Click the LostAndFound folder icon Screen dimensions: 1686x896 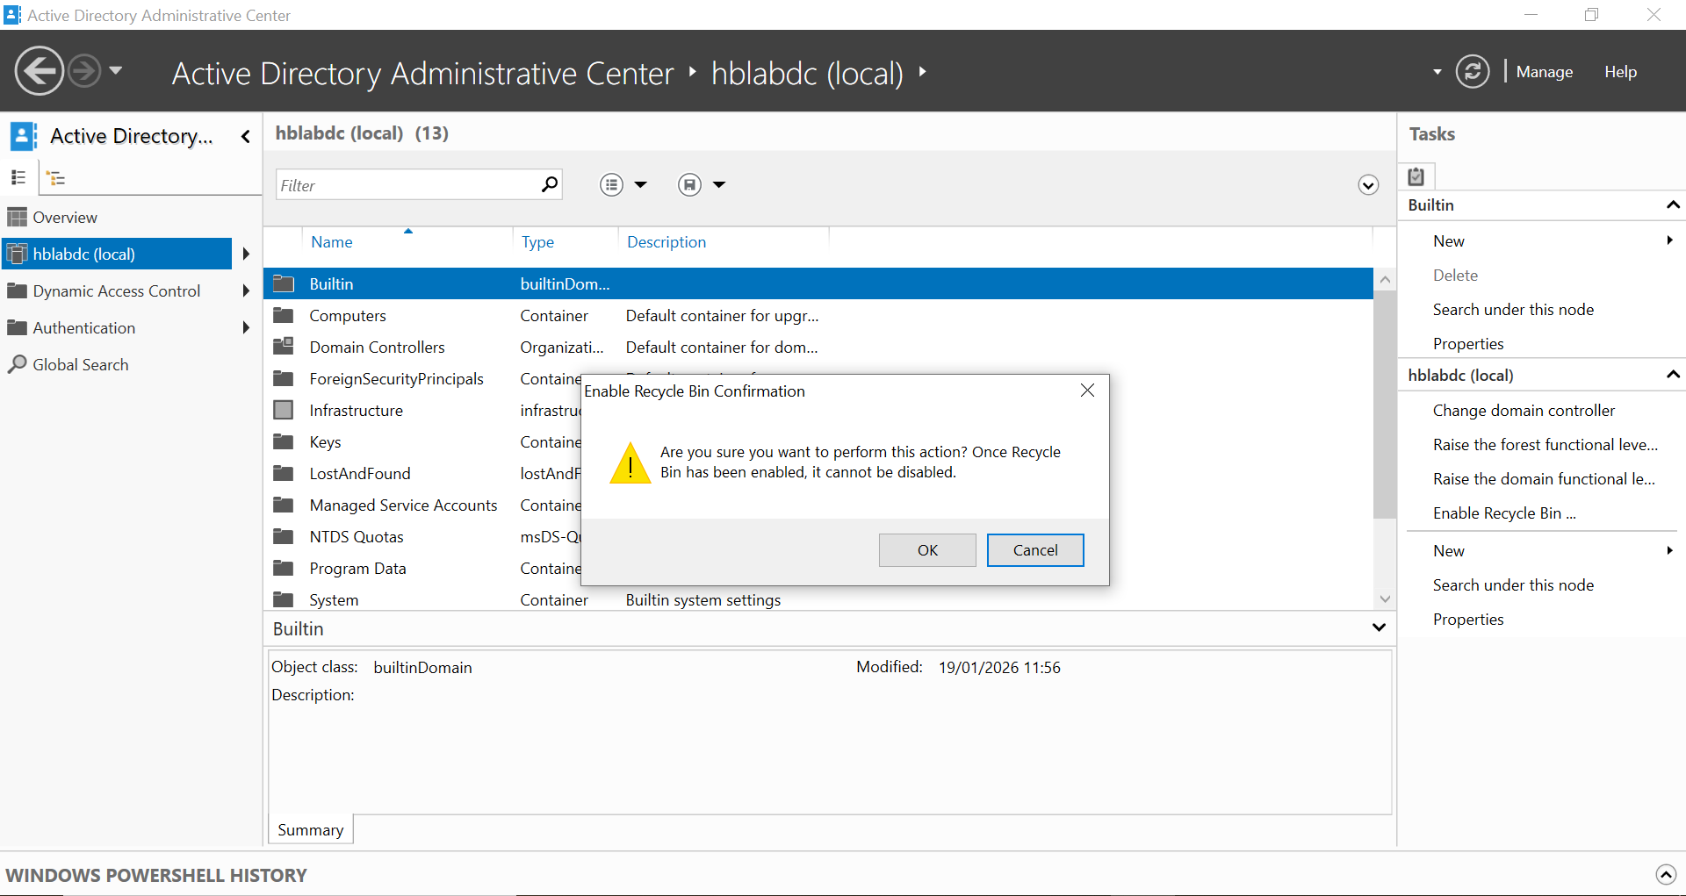pos(284,473)
